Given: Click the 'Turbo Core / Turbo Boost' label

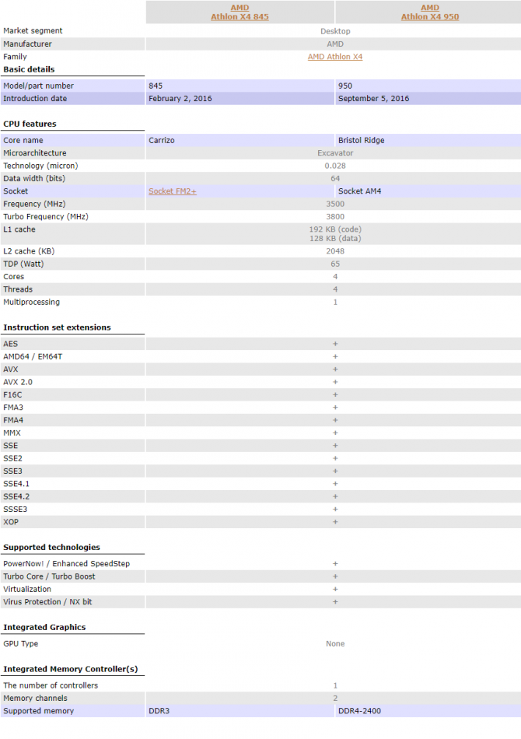Looking at the screenshot, I should coord(49,576).
